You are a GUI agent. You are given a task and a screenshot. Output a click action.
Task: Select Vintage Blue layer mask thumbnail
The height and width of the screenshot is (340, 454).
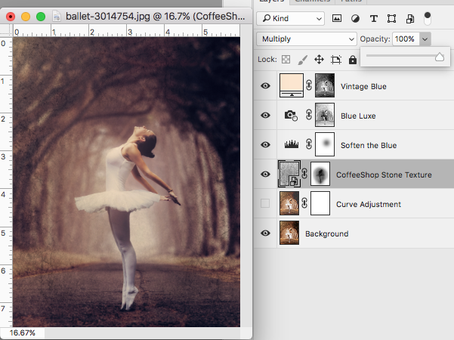coord(325,85)
